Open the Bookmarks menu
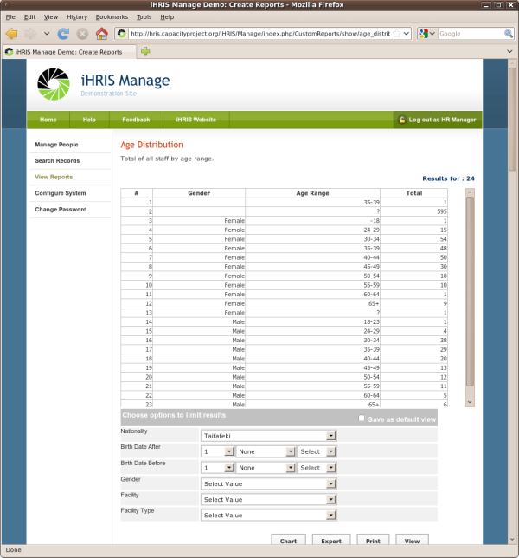519x558 pixels. (112, 16)
